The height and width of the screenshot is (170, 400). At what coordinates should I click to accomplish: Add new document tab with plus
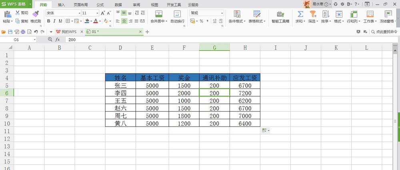click(147, 32)
